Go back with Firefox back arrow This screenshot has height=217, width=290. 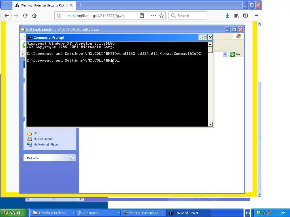pos(7,16)
